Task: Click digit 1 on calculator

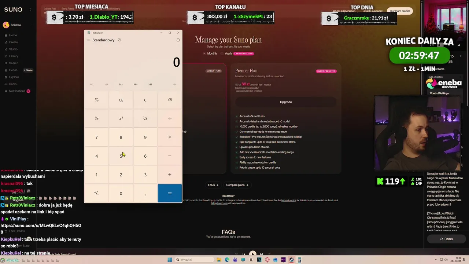Action: pyautogui.click(x=97, y=175)
